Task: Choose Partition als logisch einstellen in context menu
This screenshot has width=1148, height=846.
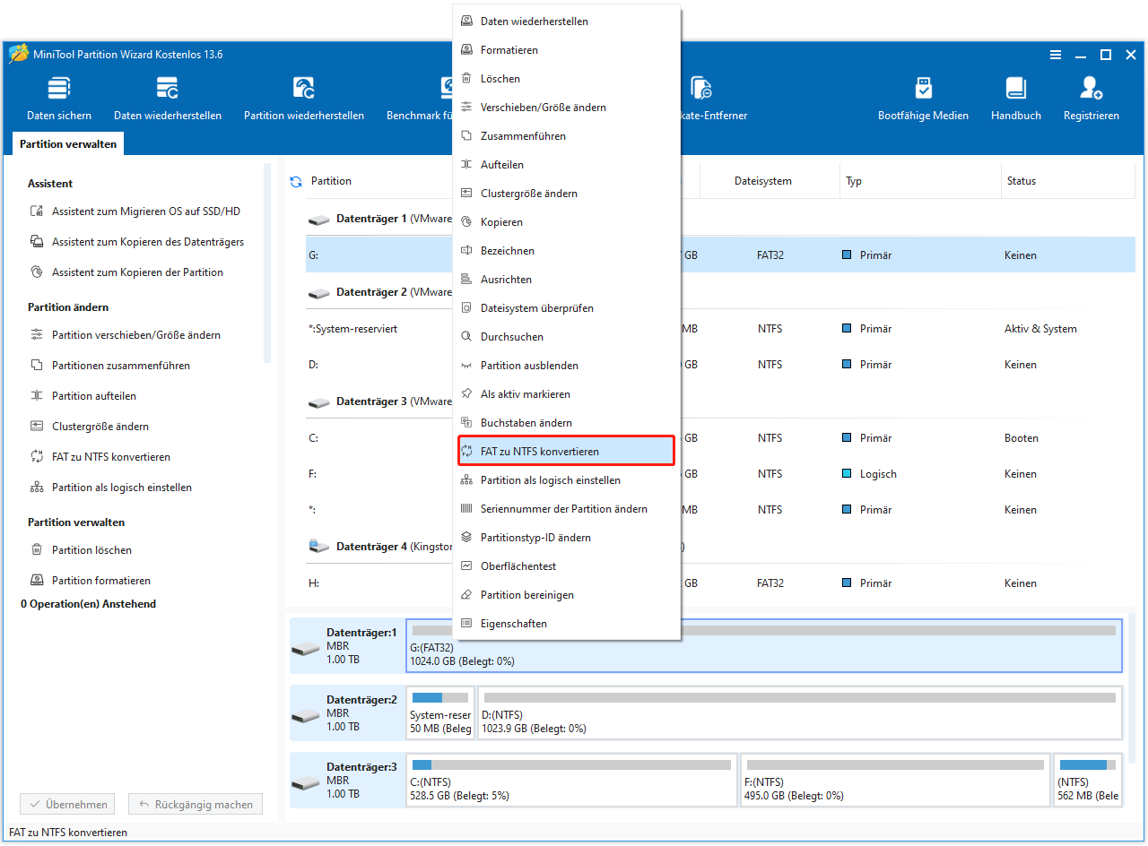Action: click(566, 480)
